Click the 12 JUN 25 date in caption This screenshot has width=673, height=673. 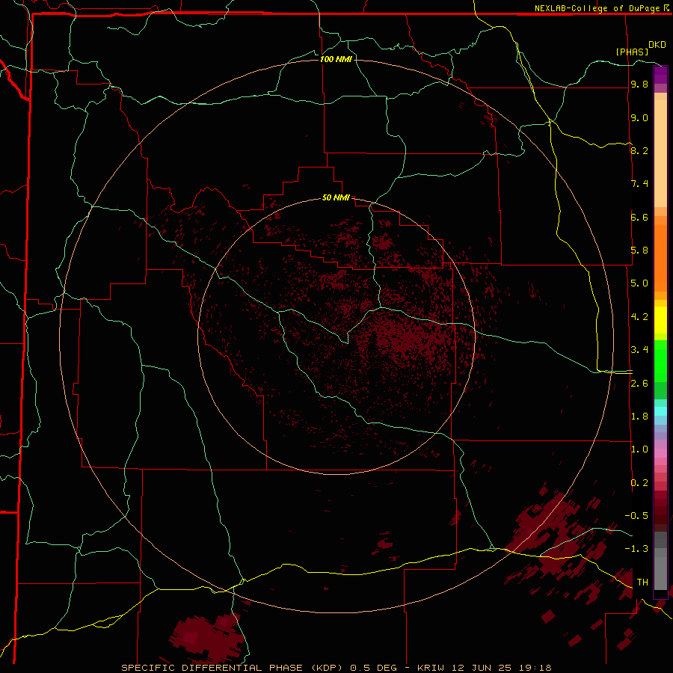(x=483, y=668)
